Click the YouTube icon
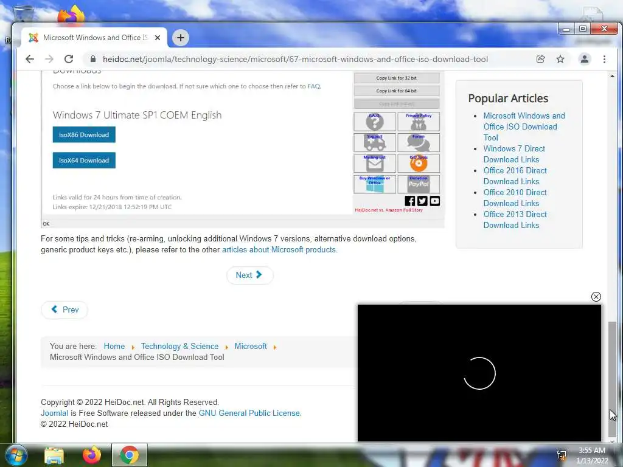623x467 pixels. [x=434, y=201]
